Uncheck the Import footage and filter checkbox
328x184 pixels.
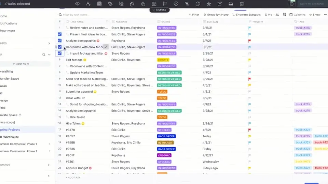pyautogui.click(x=59, y=53)
